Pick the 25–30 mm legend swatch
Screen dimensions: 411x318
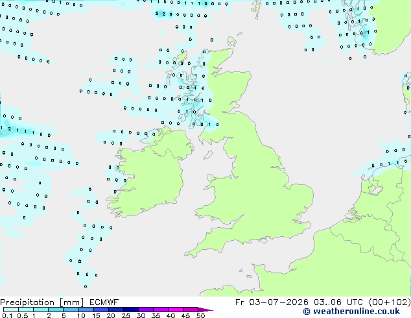point(131,310)
